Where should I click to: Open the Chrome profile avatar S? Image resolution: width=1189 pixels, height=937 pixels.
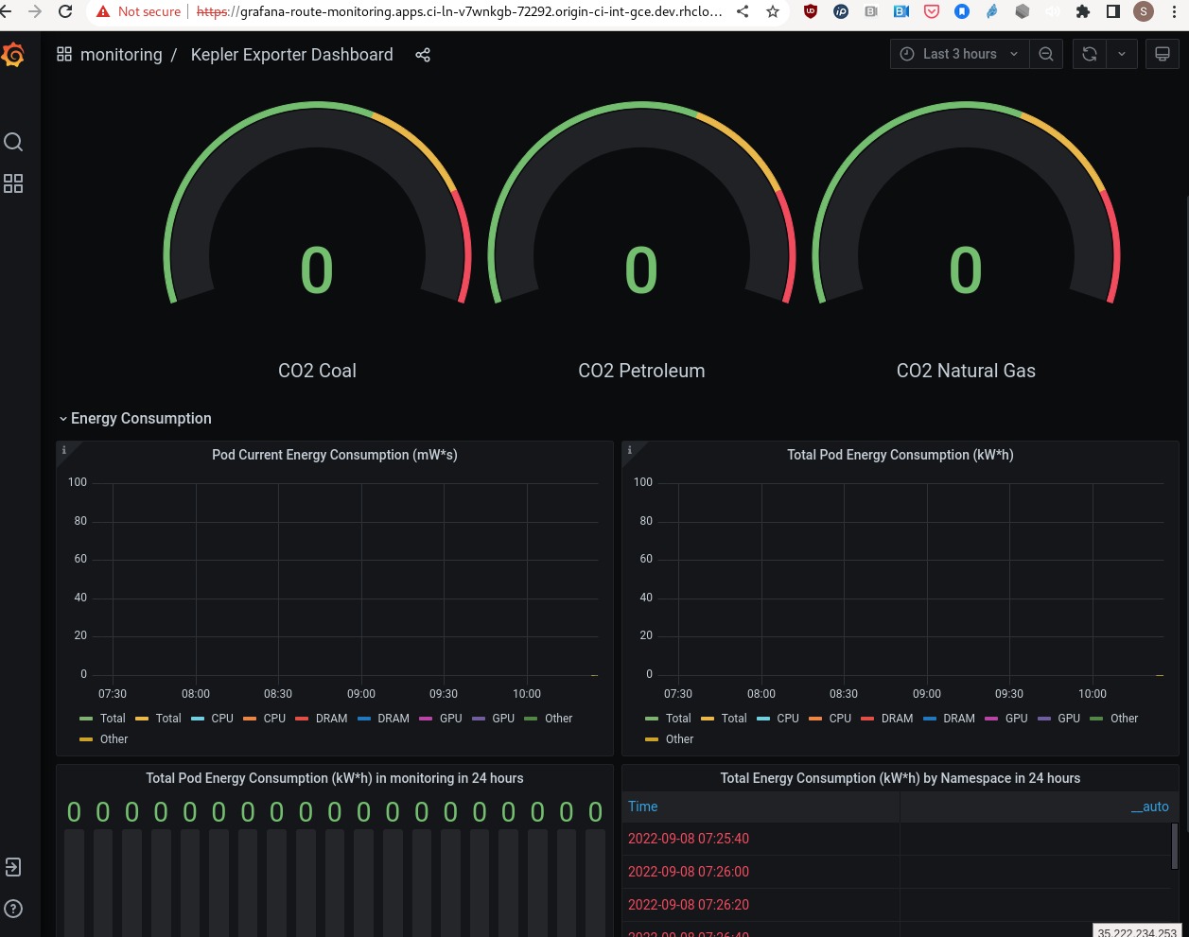pos(1144,11)
